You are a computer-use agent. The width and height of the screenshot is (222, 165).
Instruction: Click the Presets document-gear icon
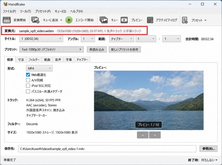point(185,20)
